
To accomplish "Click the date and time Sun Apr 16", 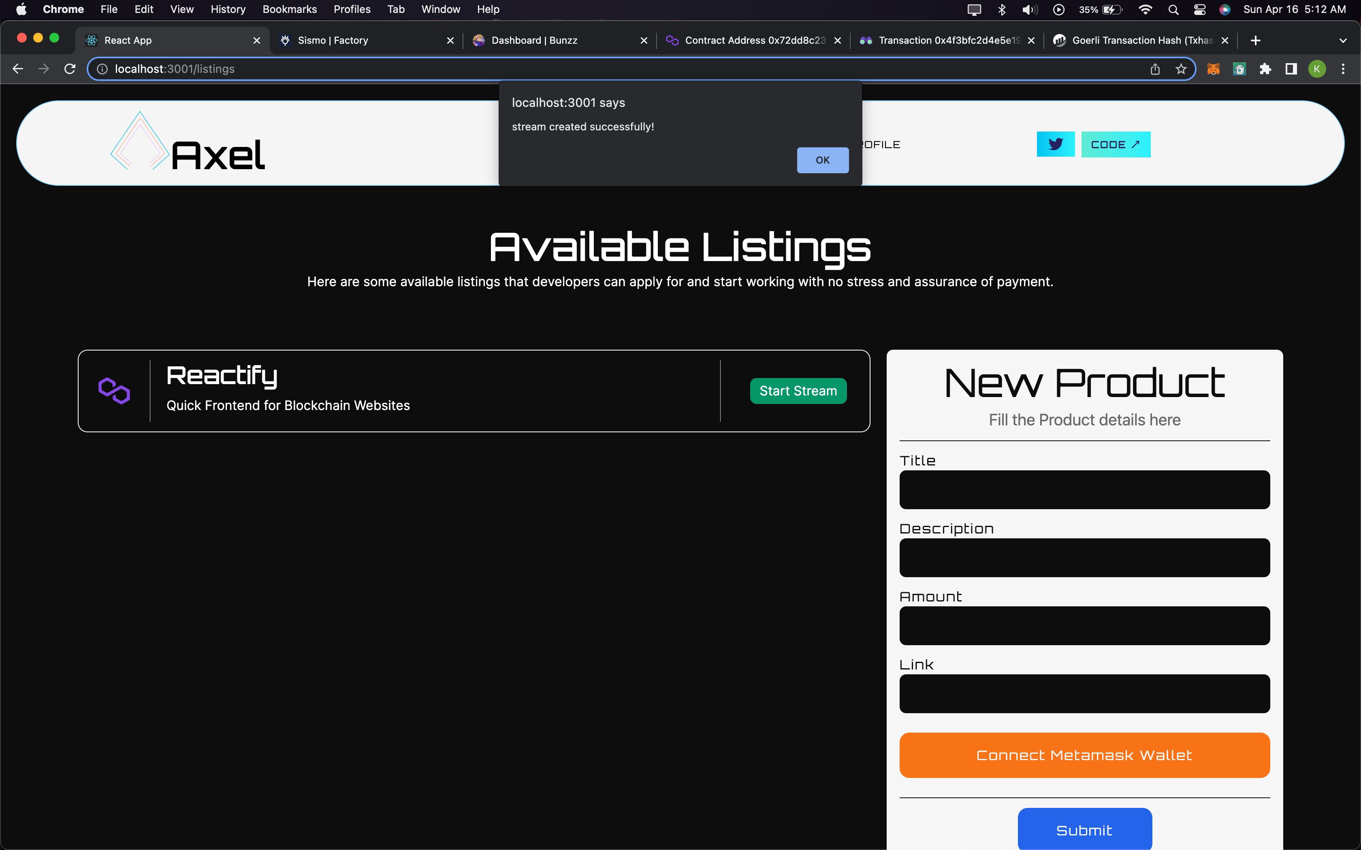I will tap(1295, 9).
